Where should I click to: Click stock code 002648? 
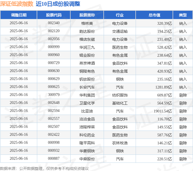pos(54,103)
